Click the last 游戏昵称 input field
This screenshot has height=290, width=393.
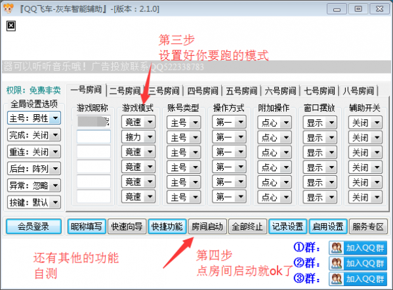pyautogui.click(x=93, y=196)
